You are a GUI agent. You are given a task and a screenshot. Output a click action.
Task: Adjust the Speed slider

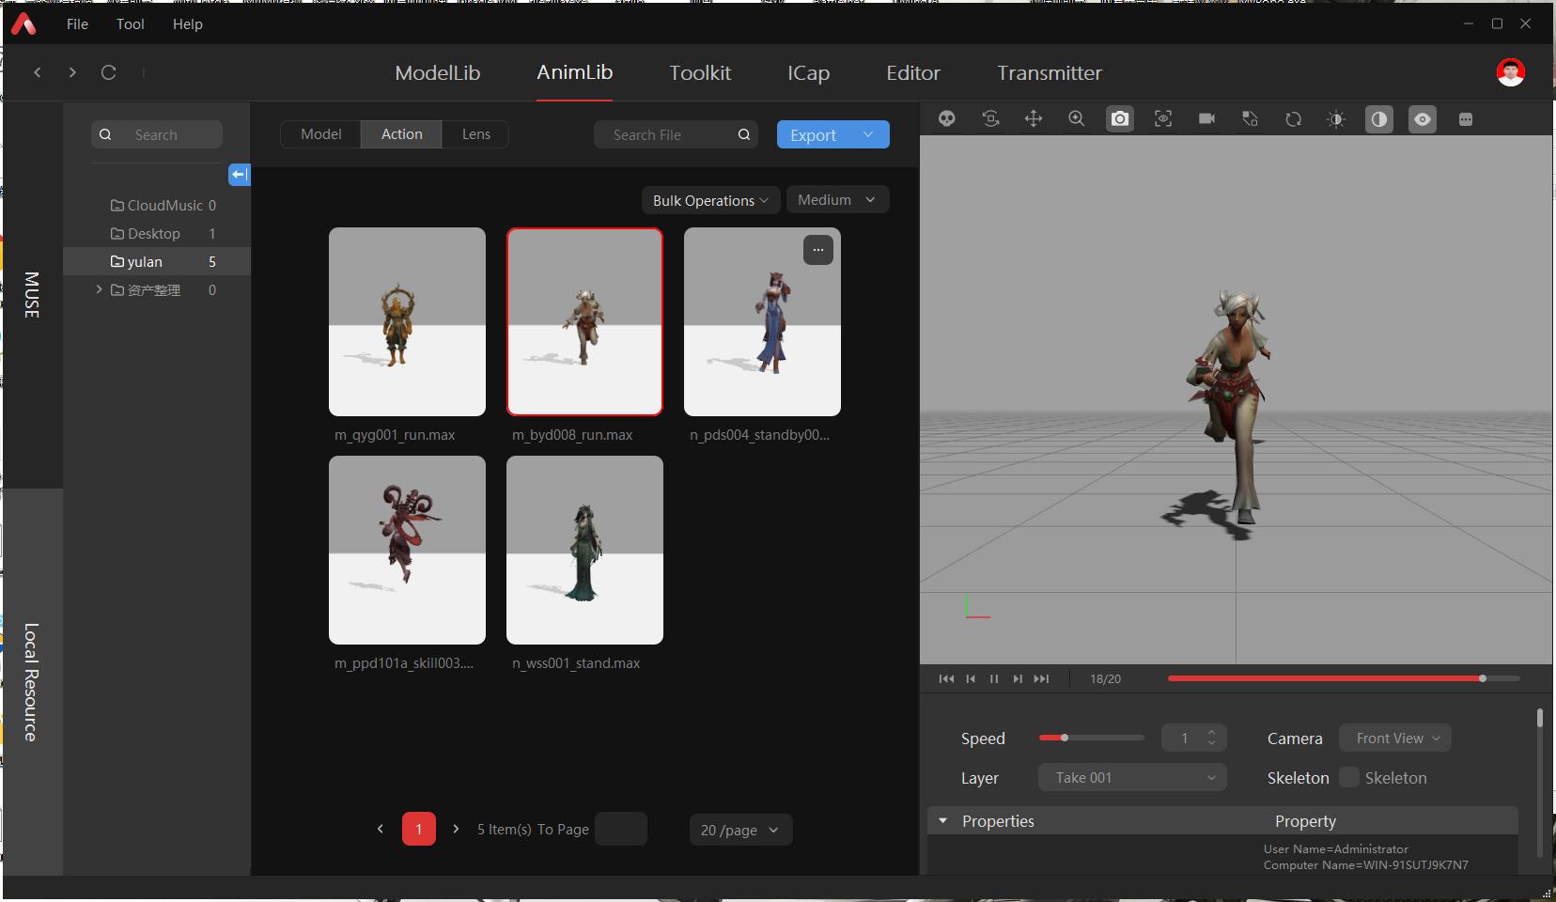point(1091,738)
